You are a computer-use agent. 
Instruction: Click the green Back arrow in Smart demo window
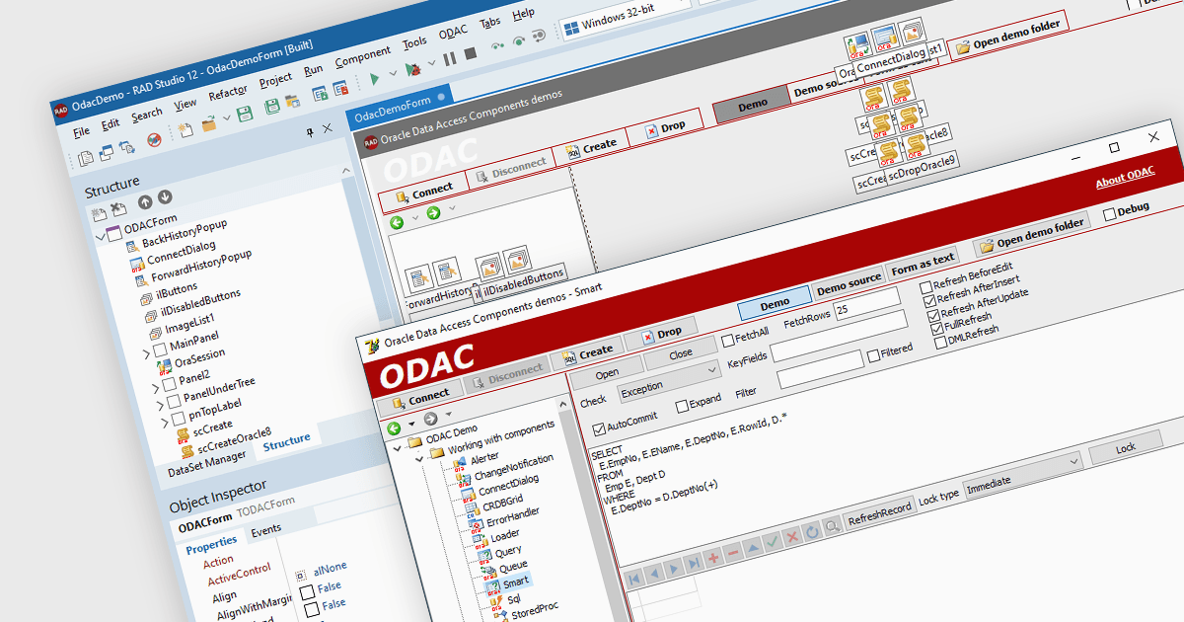pyautogui.click(x=394, y=428)
